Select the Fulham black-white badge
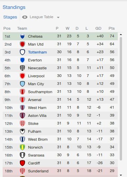Screen dimensions: 127x177 tap(22, 131)
